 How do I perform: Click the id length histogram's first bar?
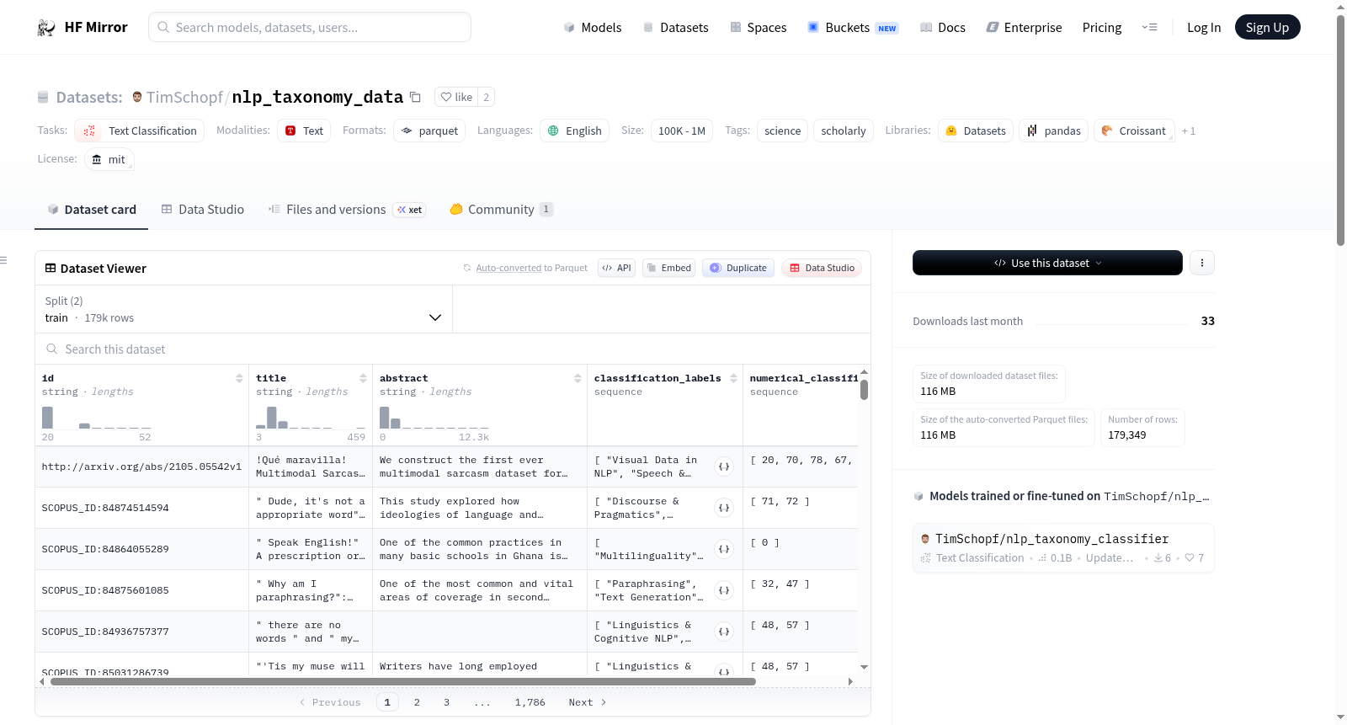[47, 418]
